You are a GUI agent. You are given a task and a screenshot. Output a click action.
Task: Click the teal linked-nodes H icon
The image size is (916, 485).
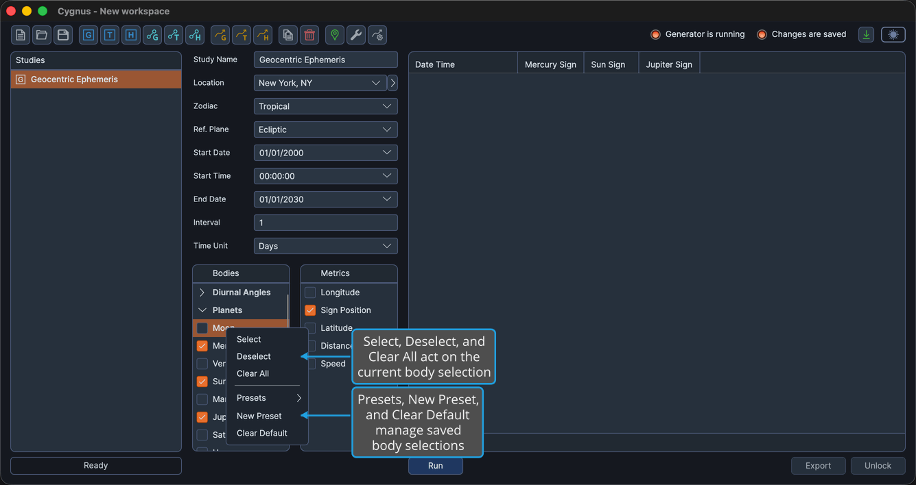click(195, 35)
